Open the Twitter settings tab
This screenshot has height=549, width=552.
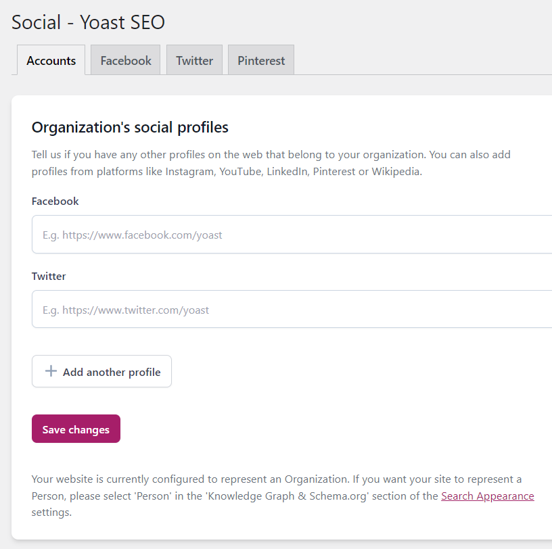click(194, 59)
